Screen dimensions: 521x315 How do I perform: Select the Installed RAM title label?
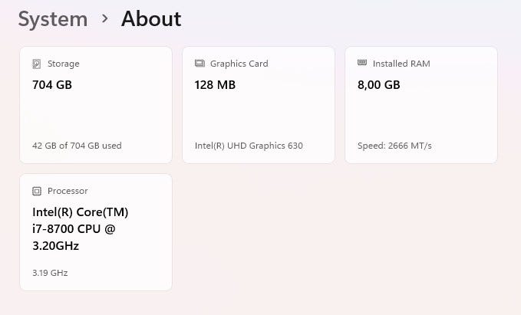(x=401, y=64)
